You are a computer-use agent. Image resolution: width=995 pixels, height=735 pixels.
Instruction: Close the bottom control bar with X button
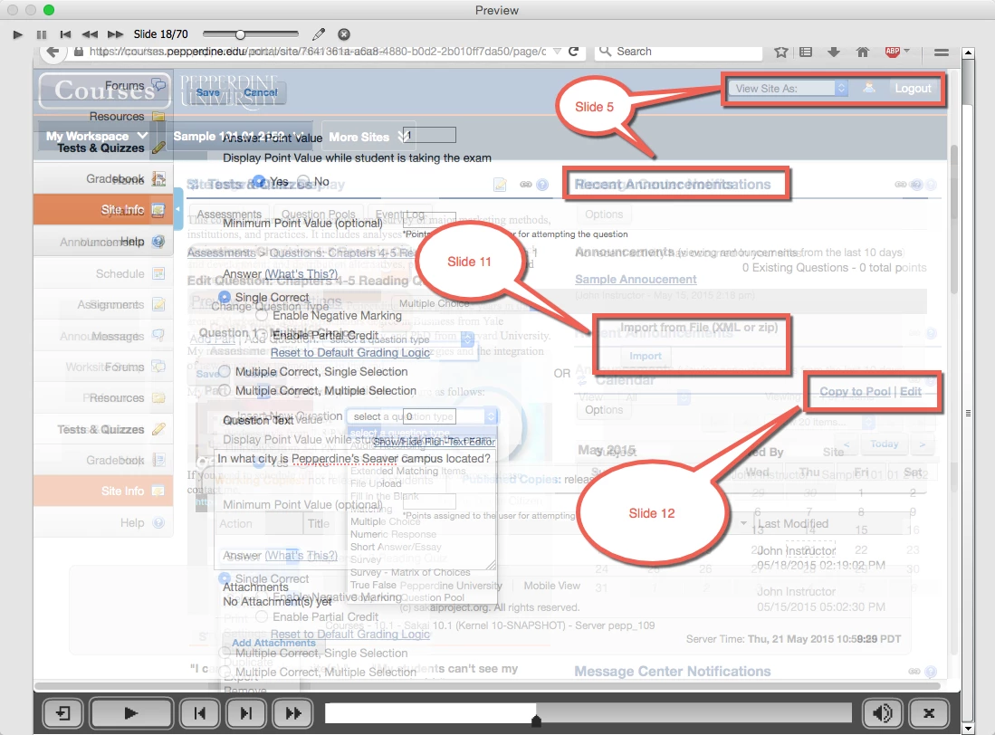tap(929, 713)
